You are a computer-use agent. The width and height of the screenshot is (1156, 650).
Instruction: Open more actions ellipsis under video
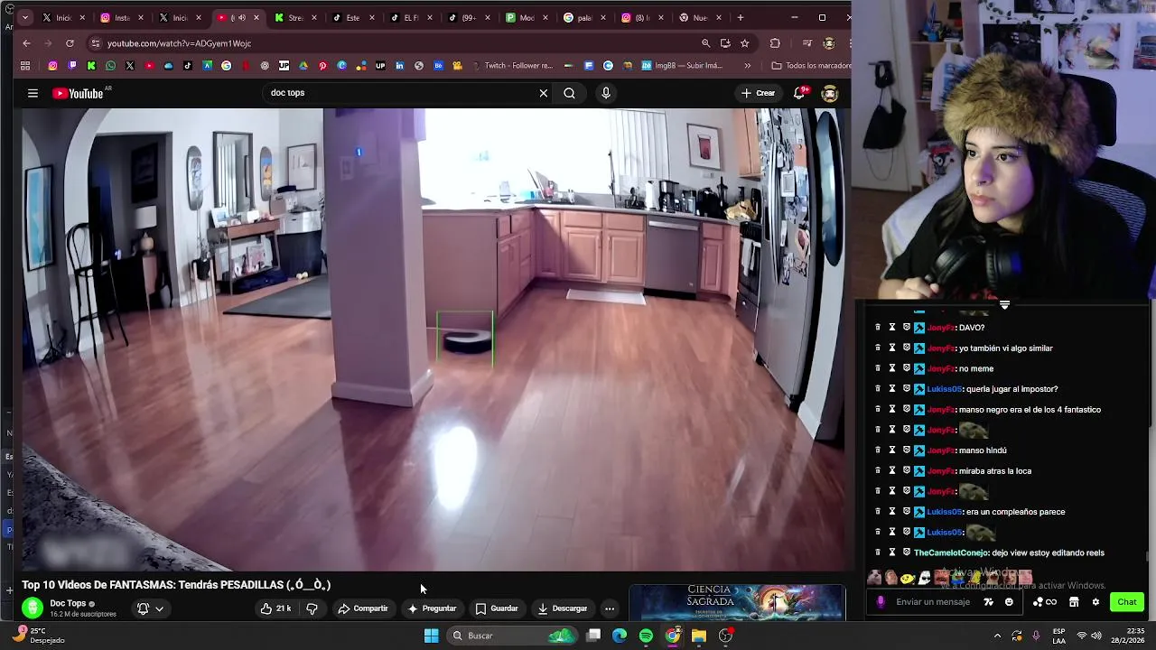click(610, 608)
